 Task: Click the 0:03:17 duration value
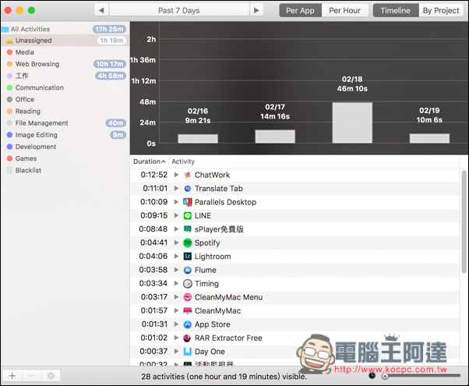point(154,297)
